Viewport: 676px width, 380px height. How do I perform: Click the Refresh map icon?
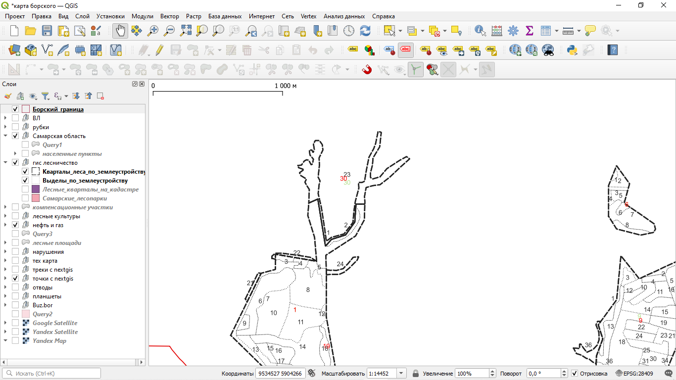coord(365,31)
